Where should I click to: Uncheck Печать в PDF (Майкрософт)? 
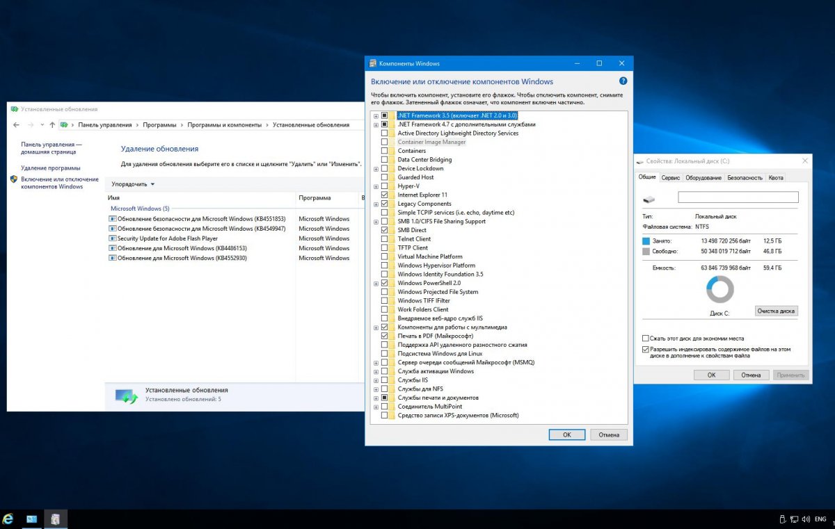point(384,336)
